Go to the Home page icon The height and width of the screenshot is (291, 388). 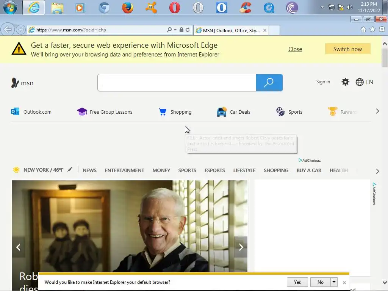(363, 30)
